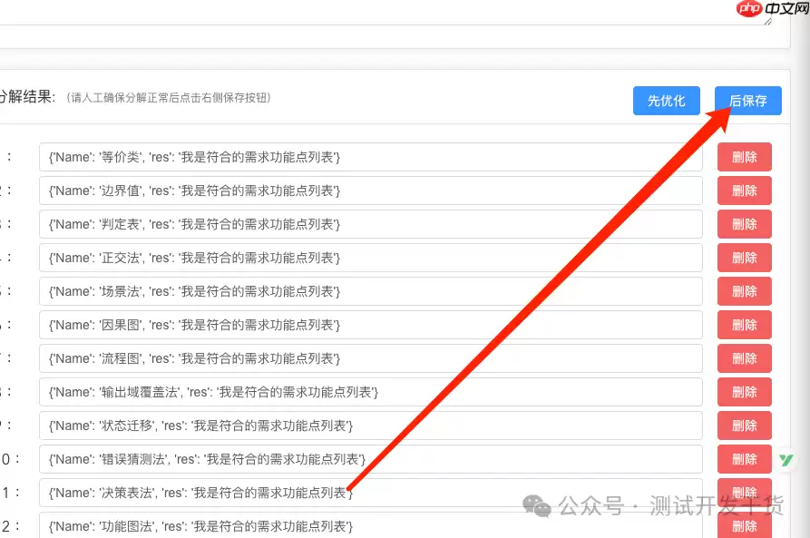Delete the 正交法 entry
Screen dimensions: 810x538
(x=744, y=258)
